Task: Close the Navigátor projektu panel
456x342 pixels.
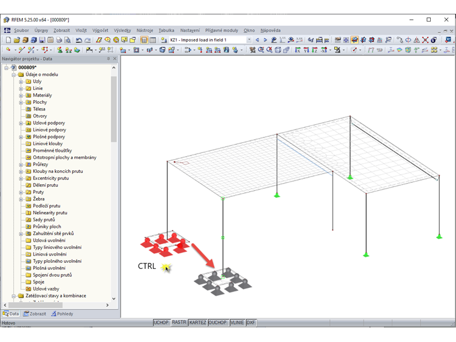Action: 115,59
